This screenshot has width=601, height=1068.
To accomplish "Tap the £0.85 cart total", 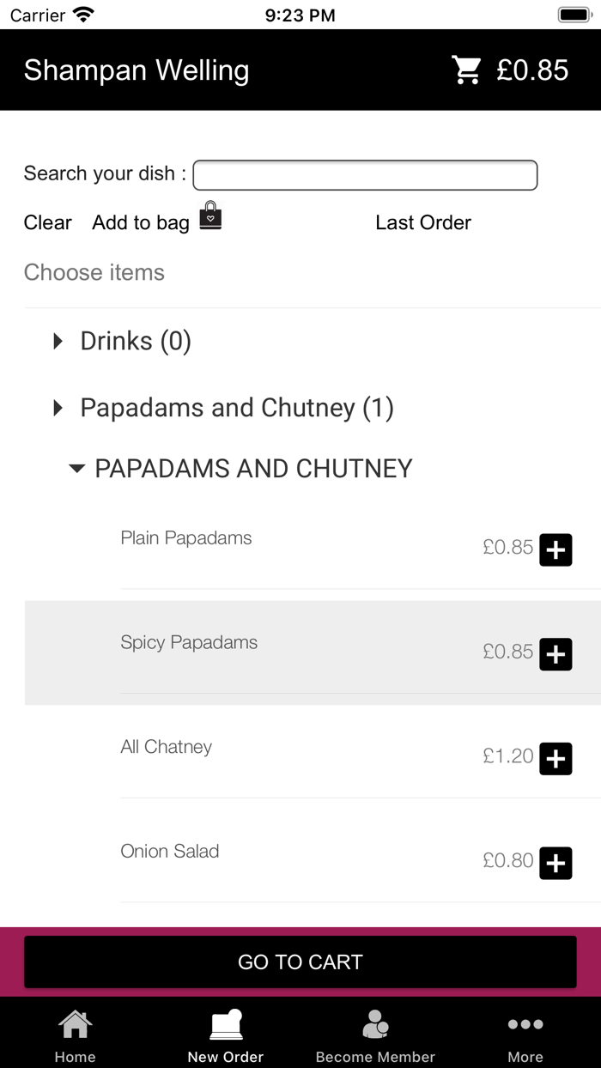I will (x=532, y=70).
